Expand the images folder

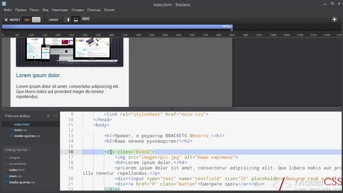coord(14,158)
